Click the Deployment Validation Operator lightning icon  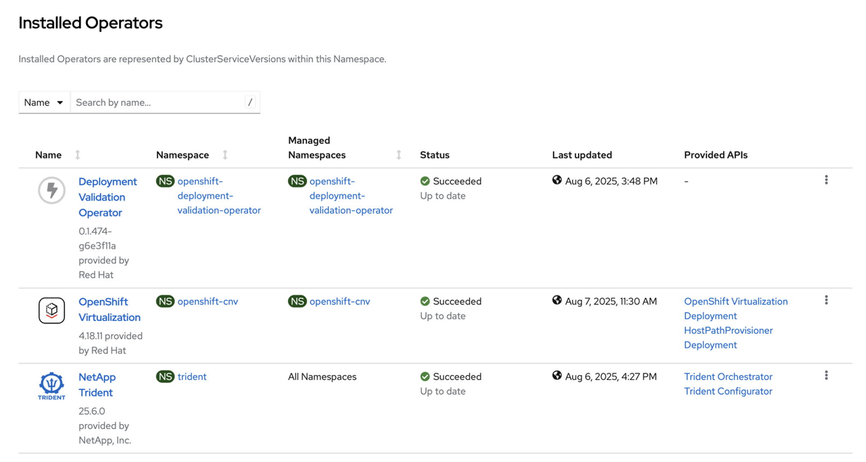pos(51,190)
